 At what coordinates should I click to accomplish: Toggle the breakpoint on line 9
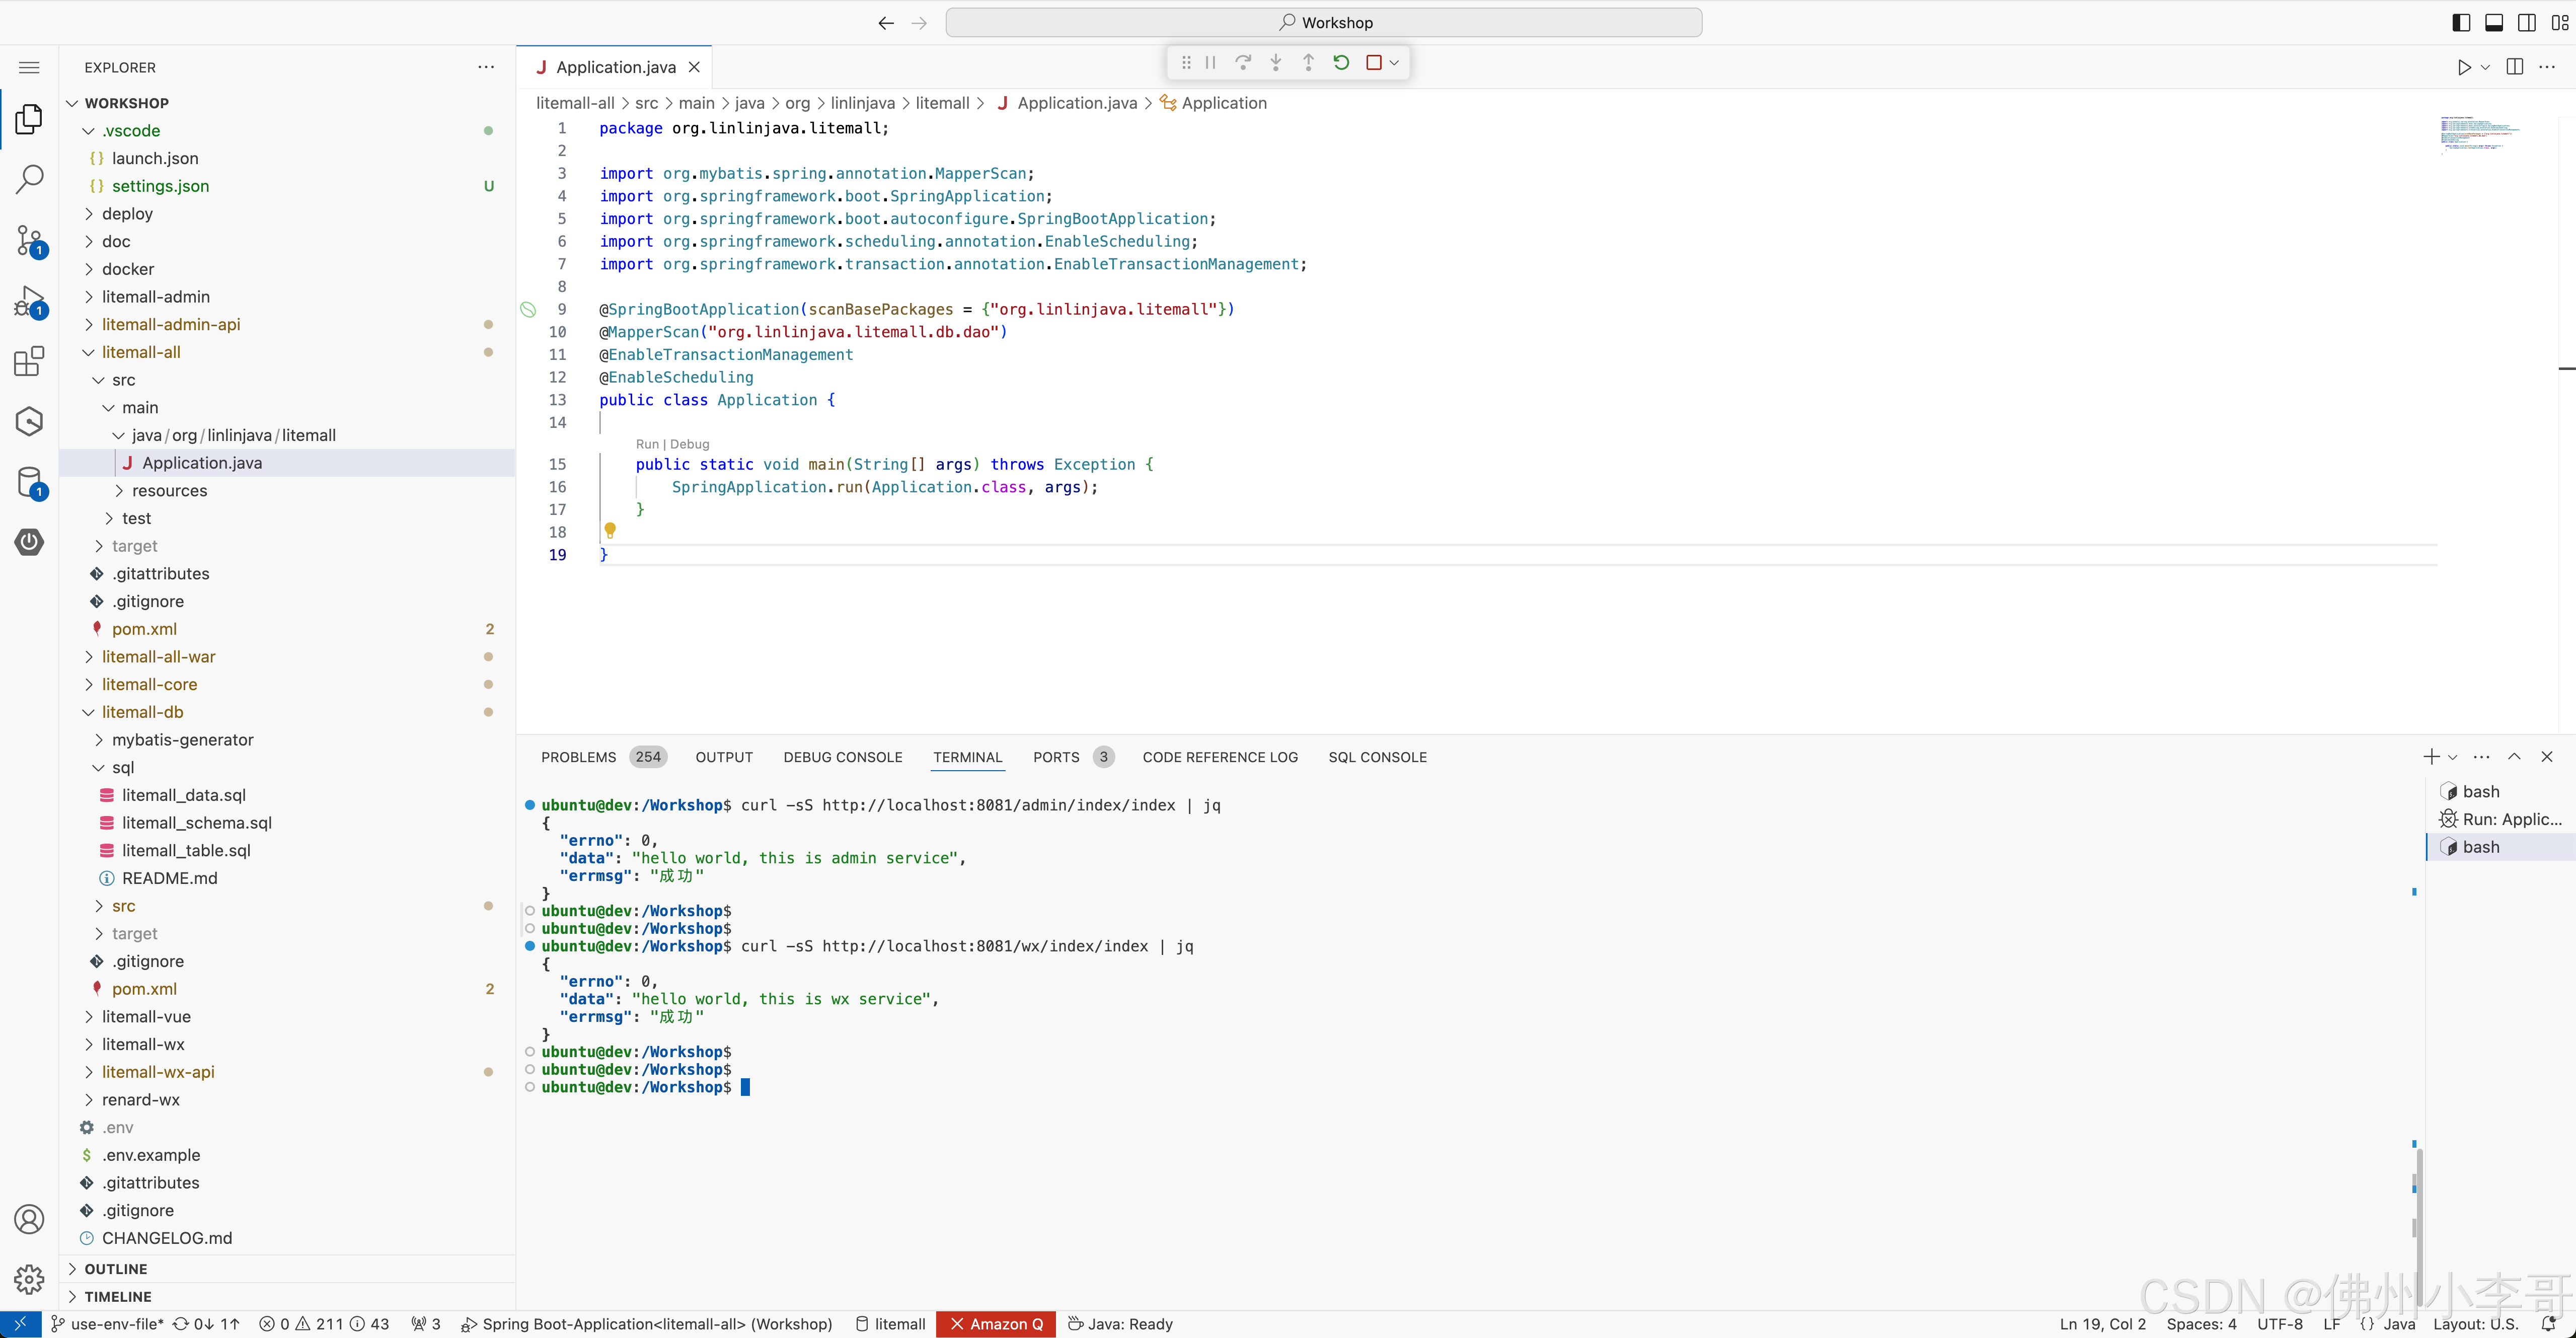pos(528,309)
